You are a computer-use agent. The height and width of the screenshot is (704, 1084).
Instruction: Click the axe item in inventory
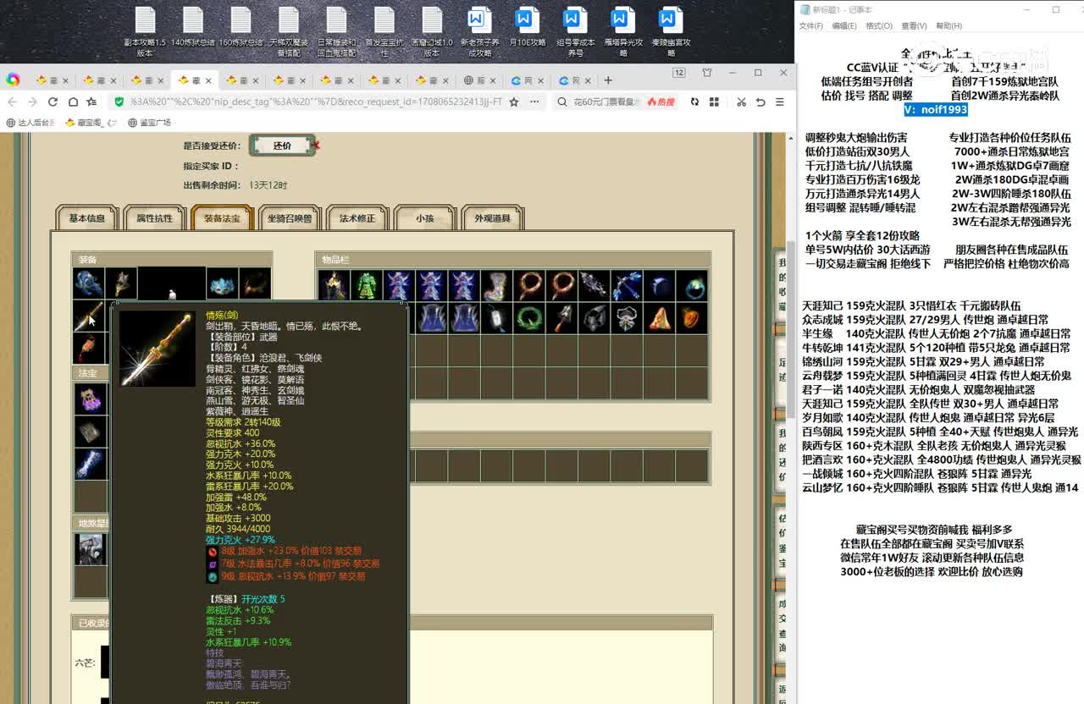561,318
